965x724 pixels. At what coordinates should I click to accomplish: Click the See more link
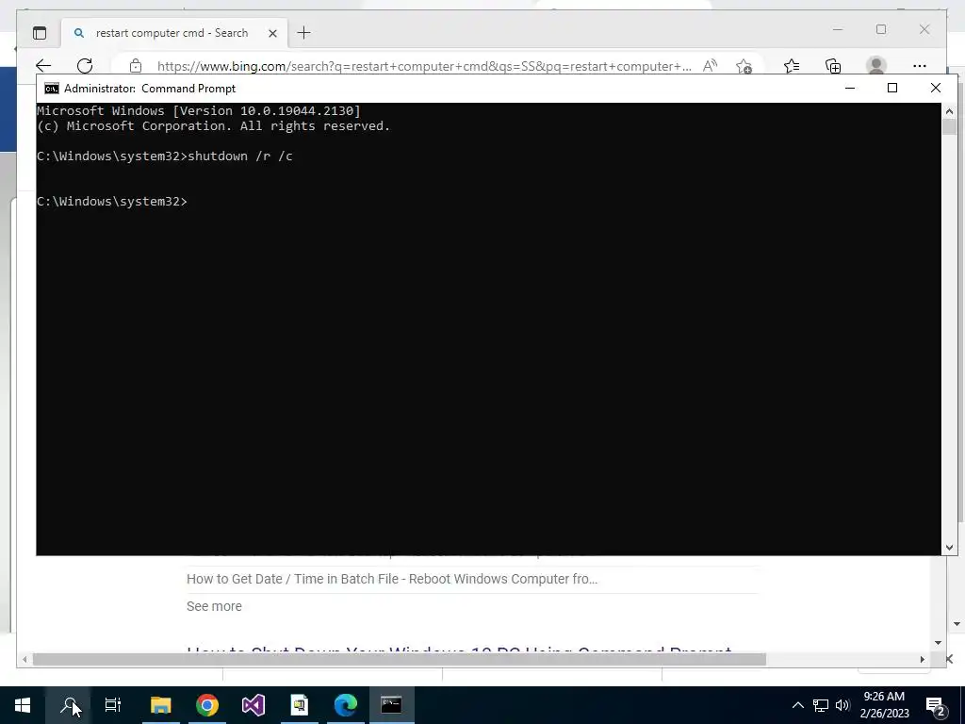click(x=214, y=606)
